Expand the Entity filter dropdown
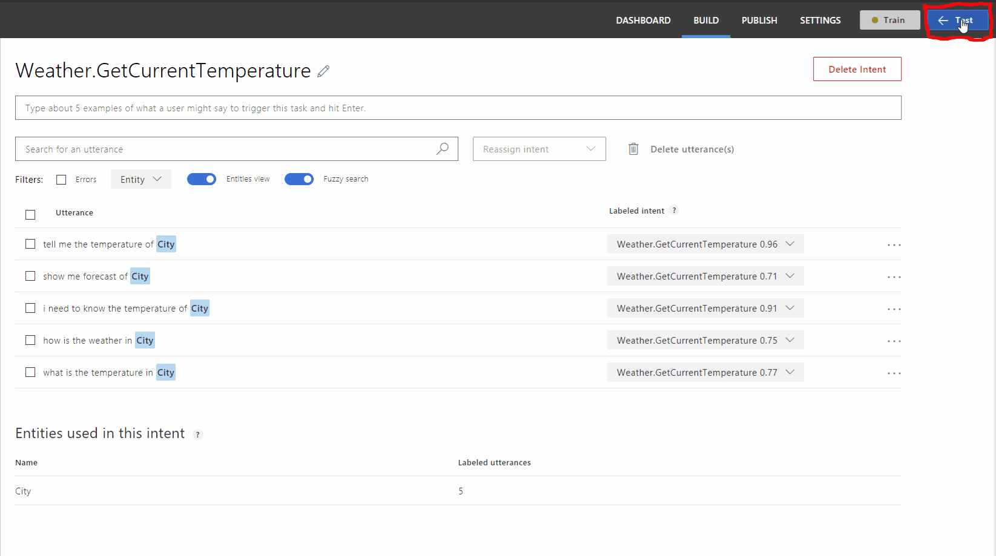 point(140,179)
